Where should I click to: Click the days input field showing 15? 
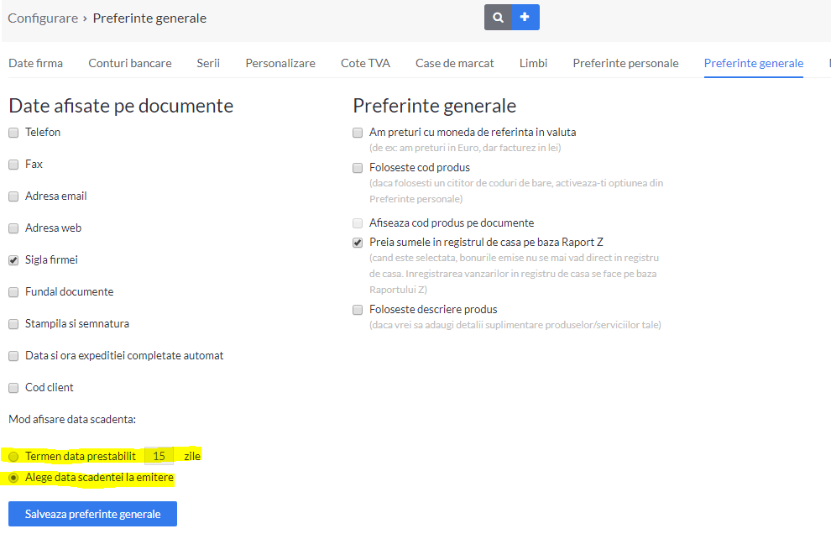click(159, 456)
